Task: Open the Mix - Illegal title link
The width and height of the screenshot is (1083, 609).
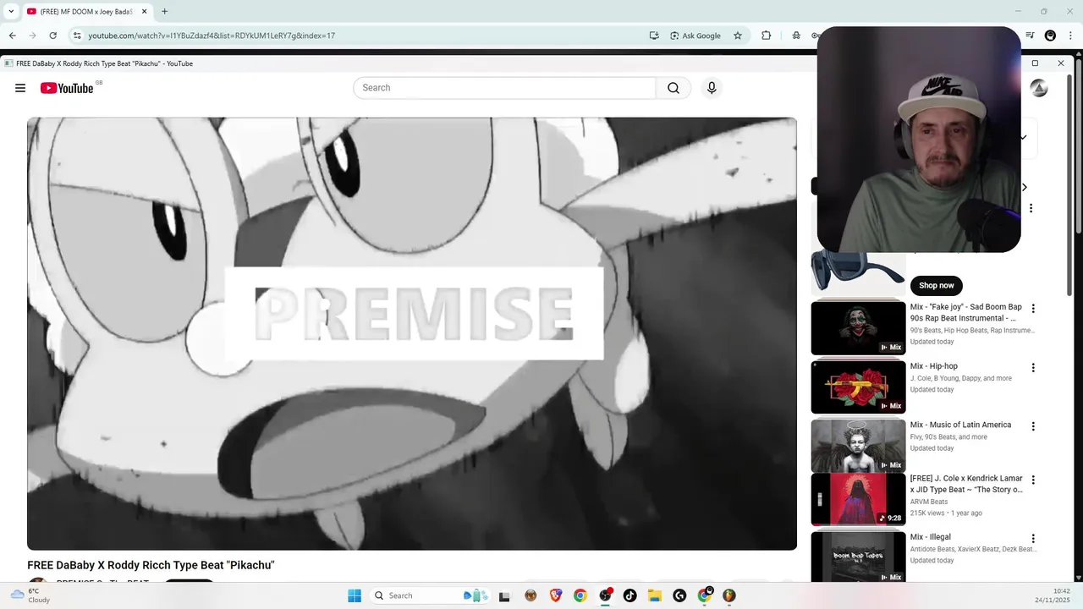Action: coord(931,537)
